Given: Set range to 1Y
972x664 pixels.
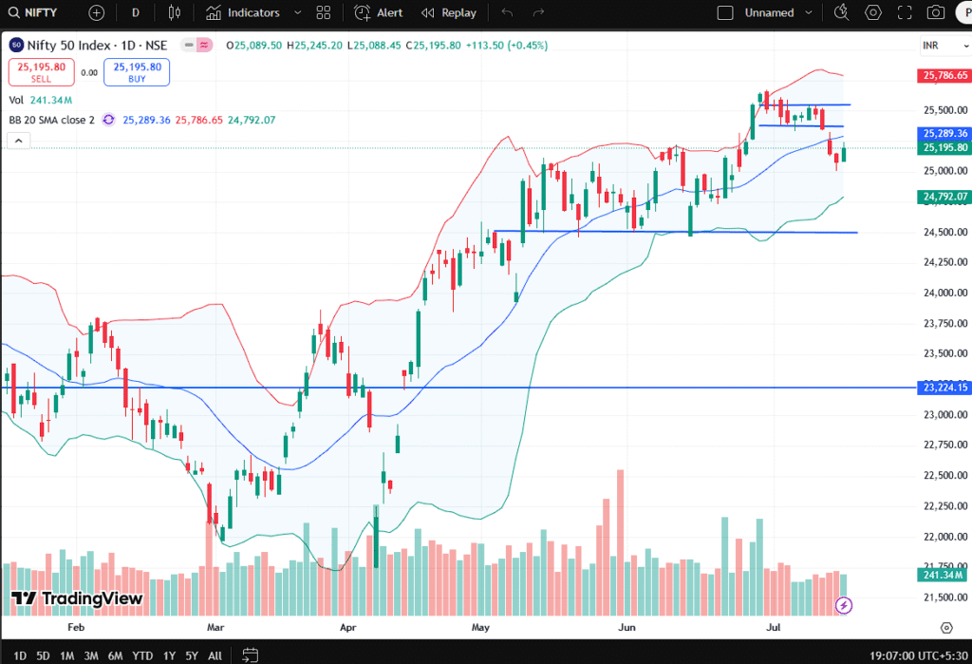Looking at the screenshot, I should pos(169,655).
